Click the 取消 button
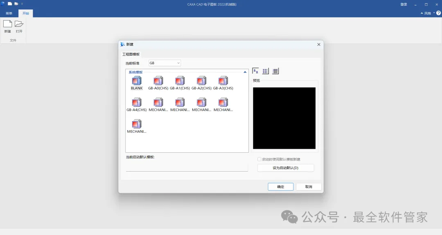The height and width of the screenshot is (235, 442). click(309, 187)
